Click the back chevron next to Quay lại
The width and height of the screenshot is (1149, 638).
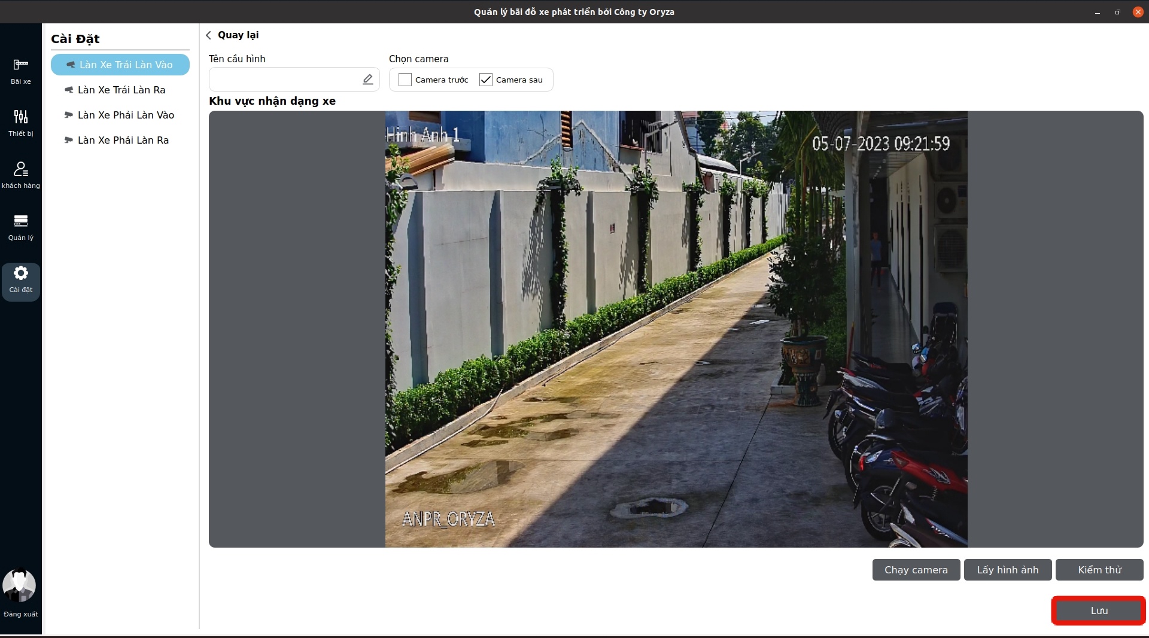pyautogui.click(x=208, y=35)
